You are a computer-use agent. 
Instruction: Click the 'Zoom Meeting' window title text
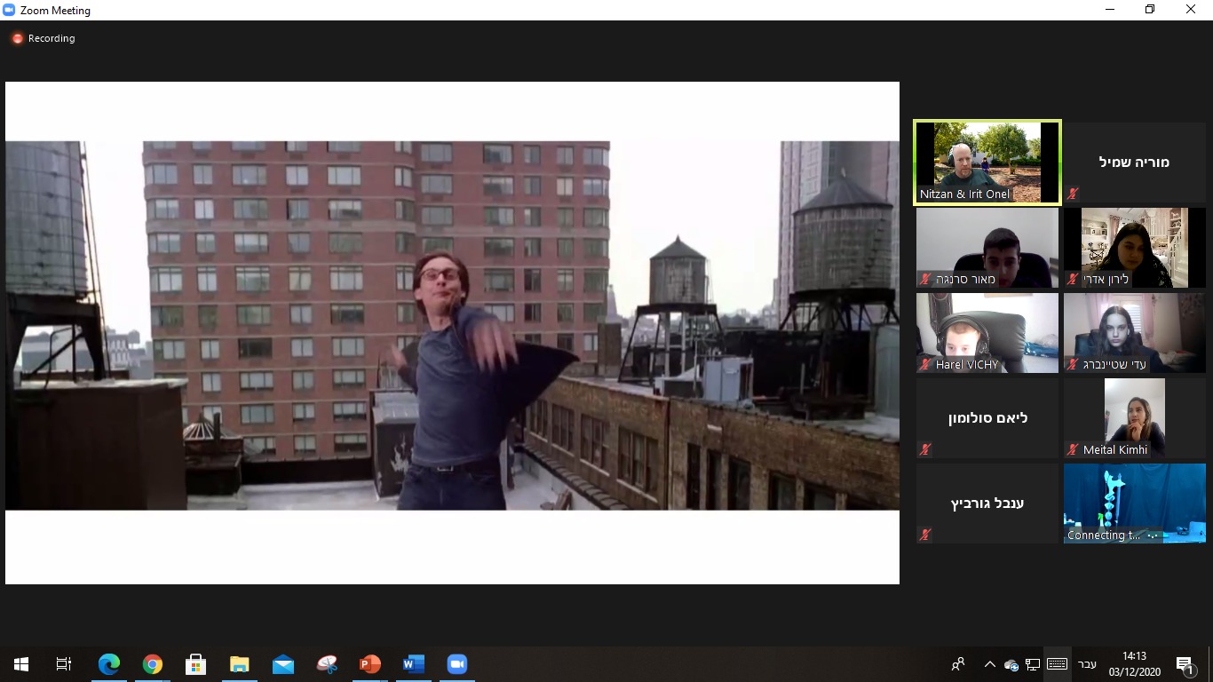coord(55,11)
